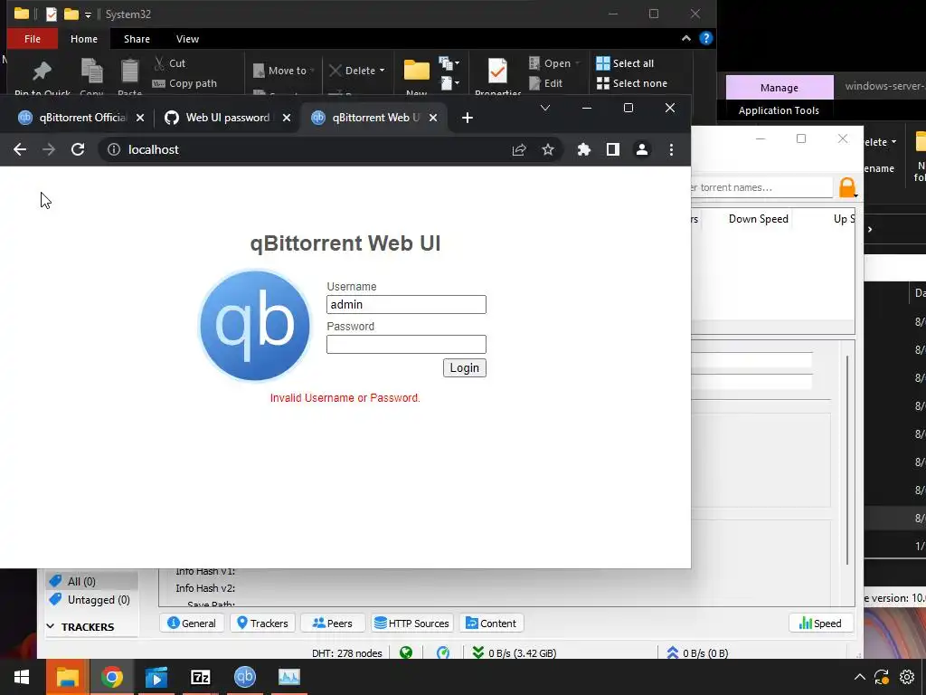This screenshot has width=926, height=695.
Task: Click DHT: 278 nodes status text
Action: tap(346, 653)
